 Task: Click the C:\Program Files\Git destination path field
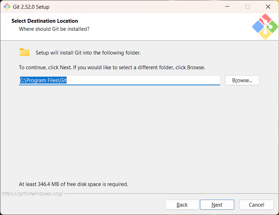point(119,80)
